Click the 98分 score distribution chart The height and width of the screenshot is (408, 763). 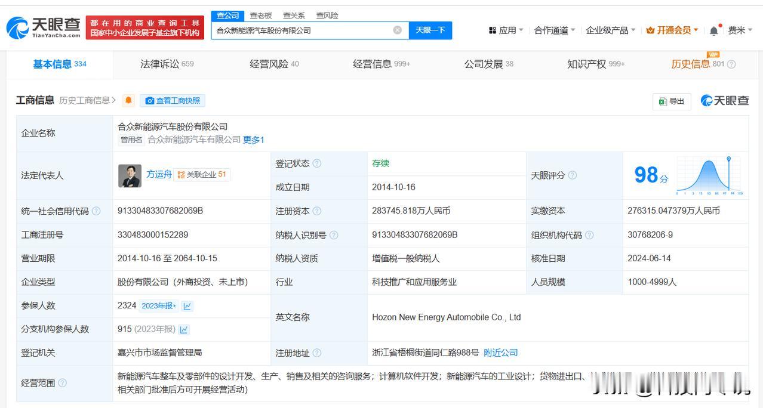pos(709,176)
